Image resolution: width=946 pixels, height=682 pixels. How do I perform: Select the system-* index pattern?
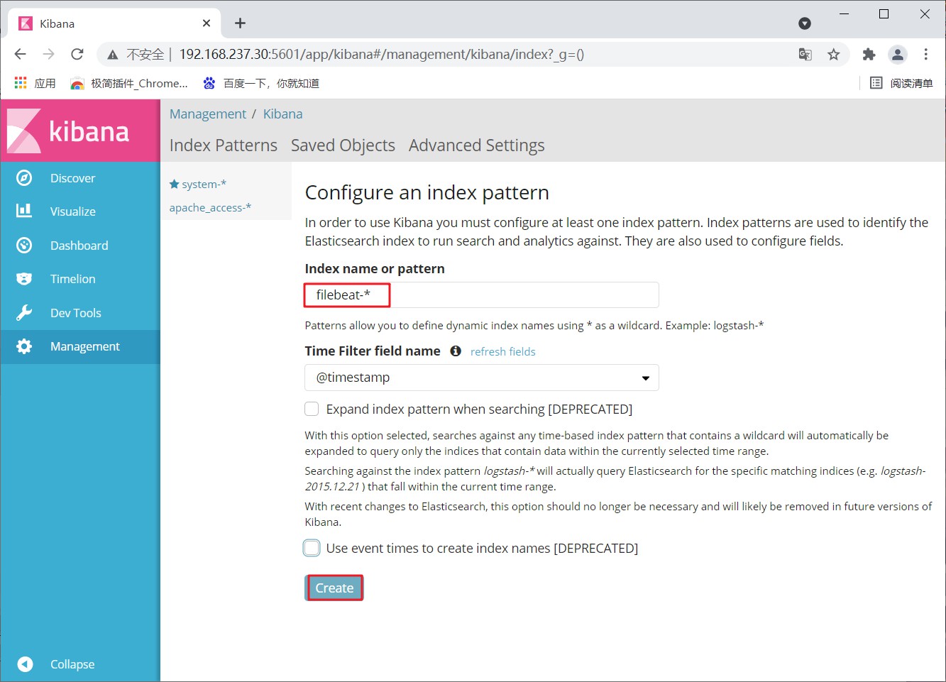(204, 184)
